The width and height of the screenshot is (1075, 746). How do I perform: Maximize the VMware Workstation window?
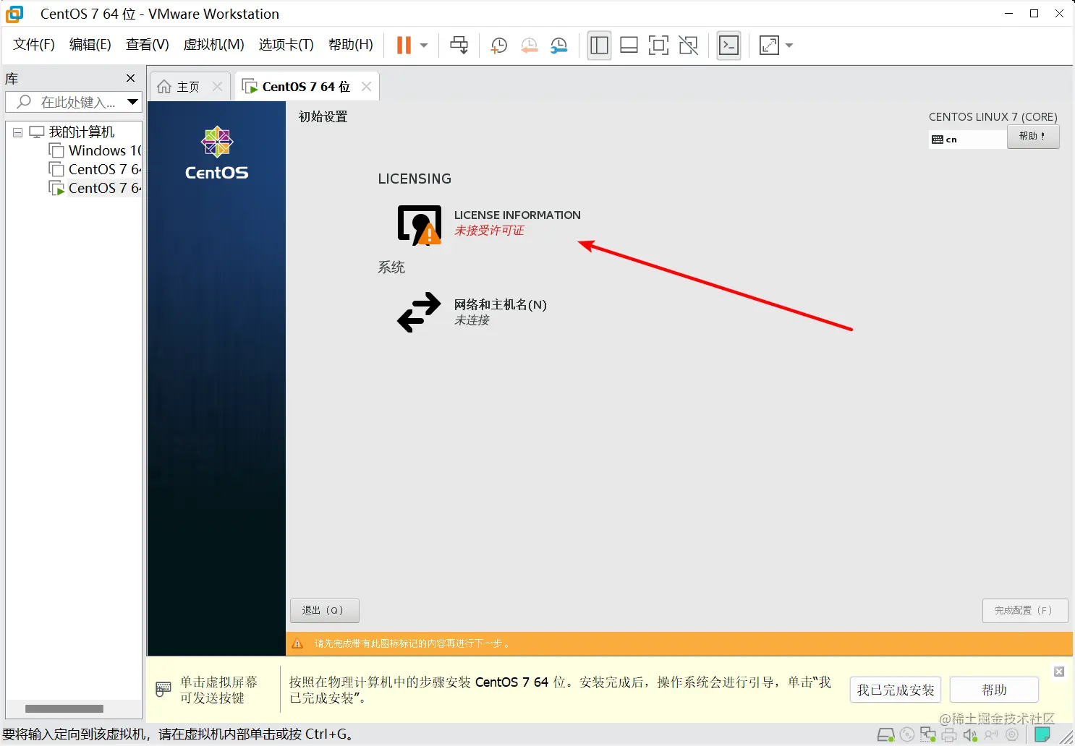click(x=1034, y=13)
